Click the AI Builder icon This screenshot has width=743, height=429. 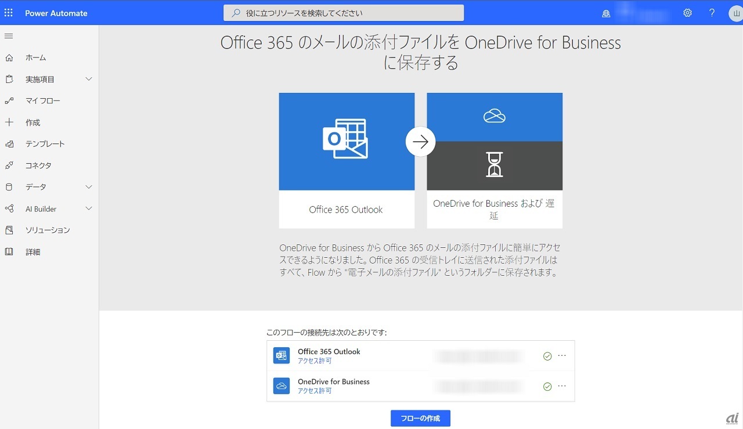pos(9,208)
